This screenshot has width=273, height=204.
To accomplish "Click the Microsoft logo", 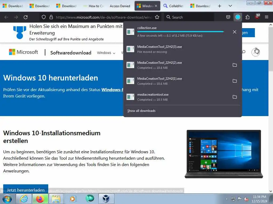I will click(23, 52).
